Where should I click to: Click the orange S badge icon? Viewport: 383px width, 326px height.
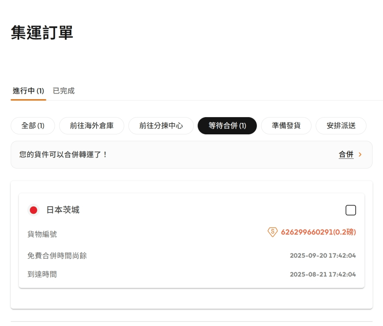coord(272,232)
